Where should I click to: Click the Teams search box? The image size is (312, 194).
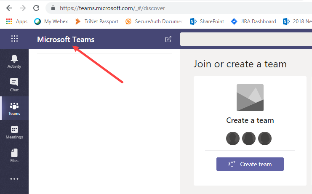246,39
